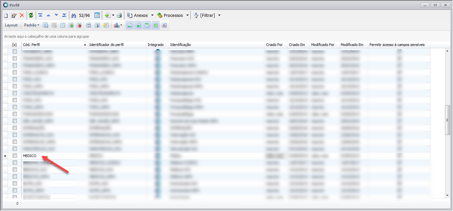Click the red letter A icon
Image resolution: width=453 pixels, height=211 pixels.
coord(164,25)
